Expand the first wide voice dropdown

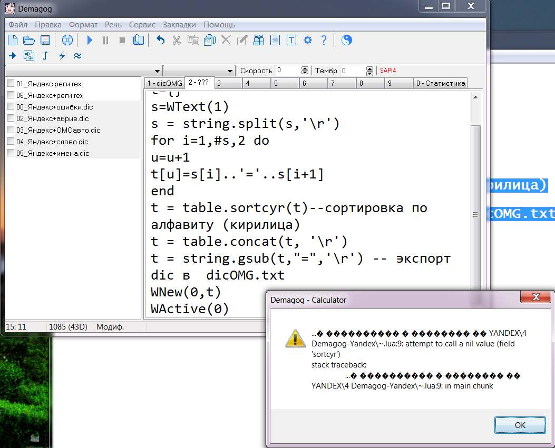coord(157,71)
